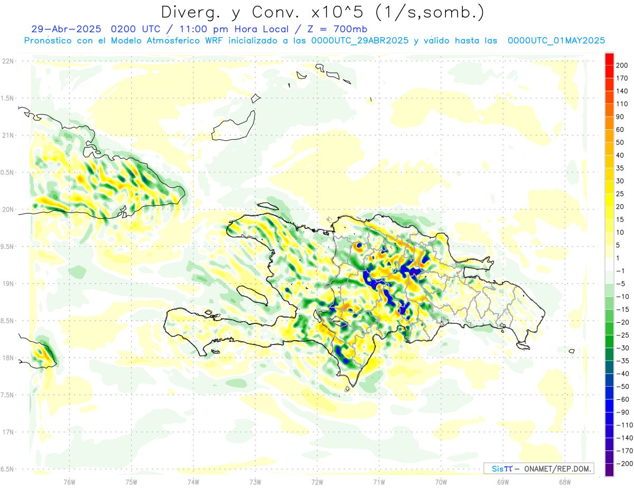
Task: Click the positive '140' color scale label
Action: 622,91
